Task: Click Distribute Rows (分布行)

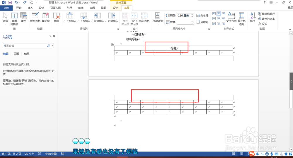Action: tap(202, 16)
